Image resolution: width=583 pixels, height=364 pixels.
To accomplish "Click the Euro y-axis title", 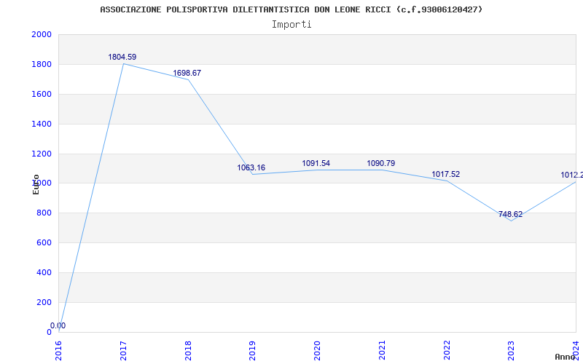I will [36, 184].
